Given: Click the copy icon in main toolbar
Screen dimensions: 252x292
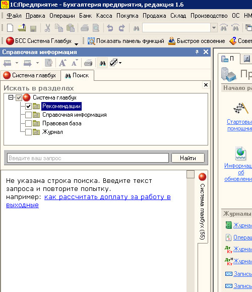Looking at the screenshot, I should click(x=59, y=28).
